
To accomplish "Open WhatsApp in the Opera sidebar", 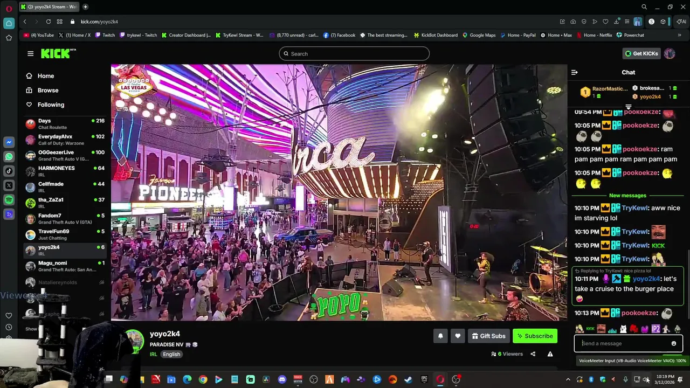I will point(9,157).
